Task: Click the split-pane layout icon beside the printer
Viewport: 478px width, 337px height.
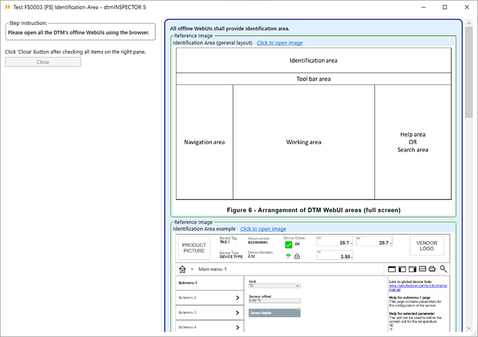Action: click(x=422, y=268)
